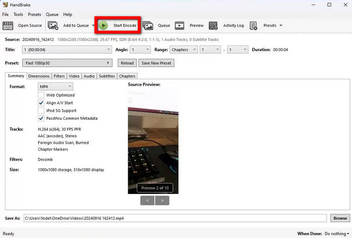Click the Browse button
This screenshot has height=238, width=352.
(x=340, y=218)
